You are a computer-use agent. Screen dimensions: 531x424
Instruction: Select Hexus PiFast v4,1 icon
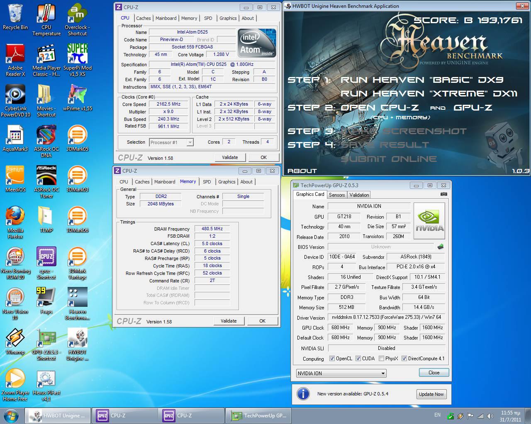tap(46, 385)
